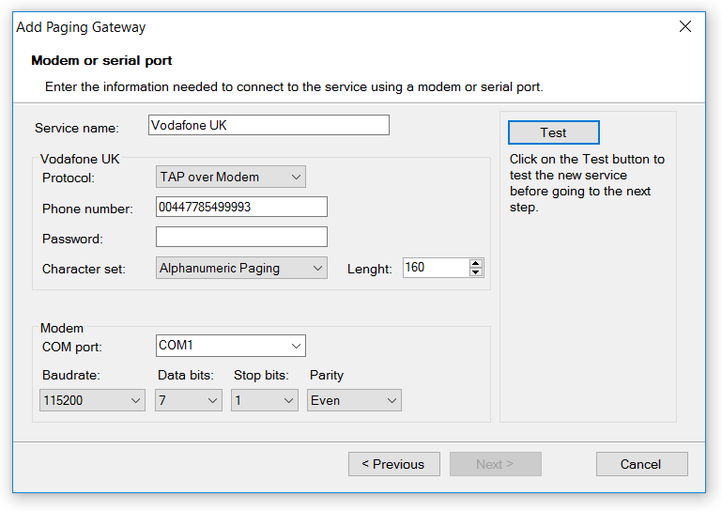Open the Stop bits dropdown
The width and height of the screenshot is (722, 511).
[x=265, y=400]
